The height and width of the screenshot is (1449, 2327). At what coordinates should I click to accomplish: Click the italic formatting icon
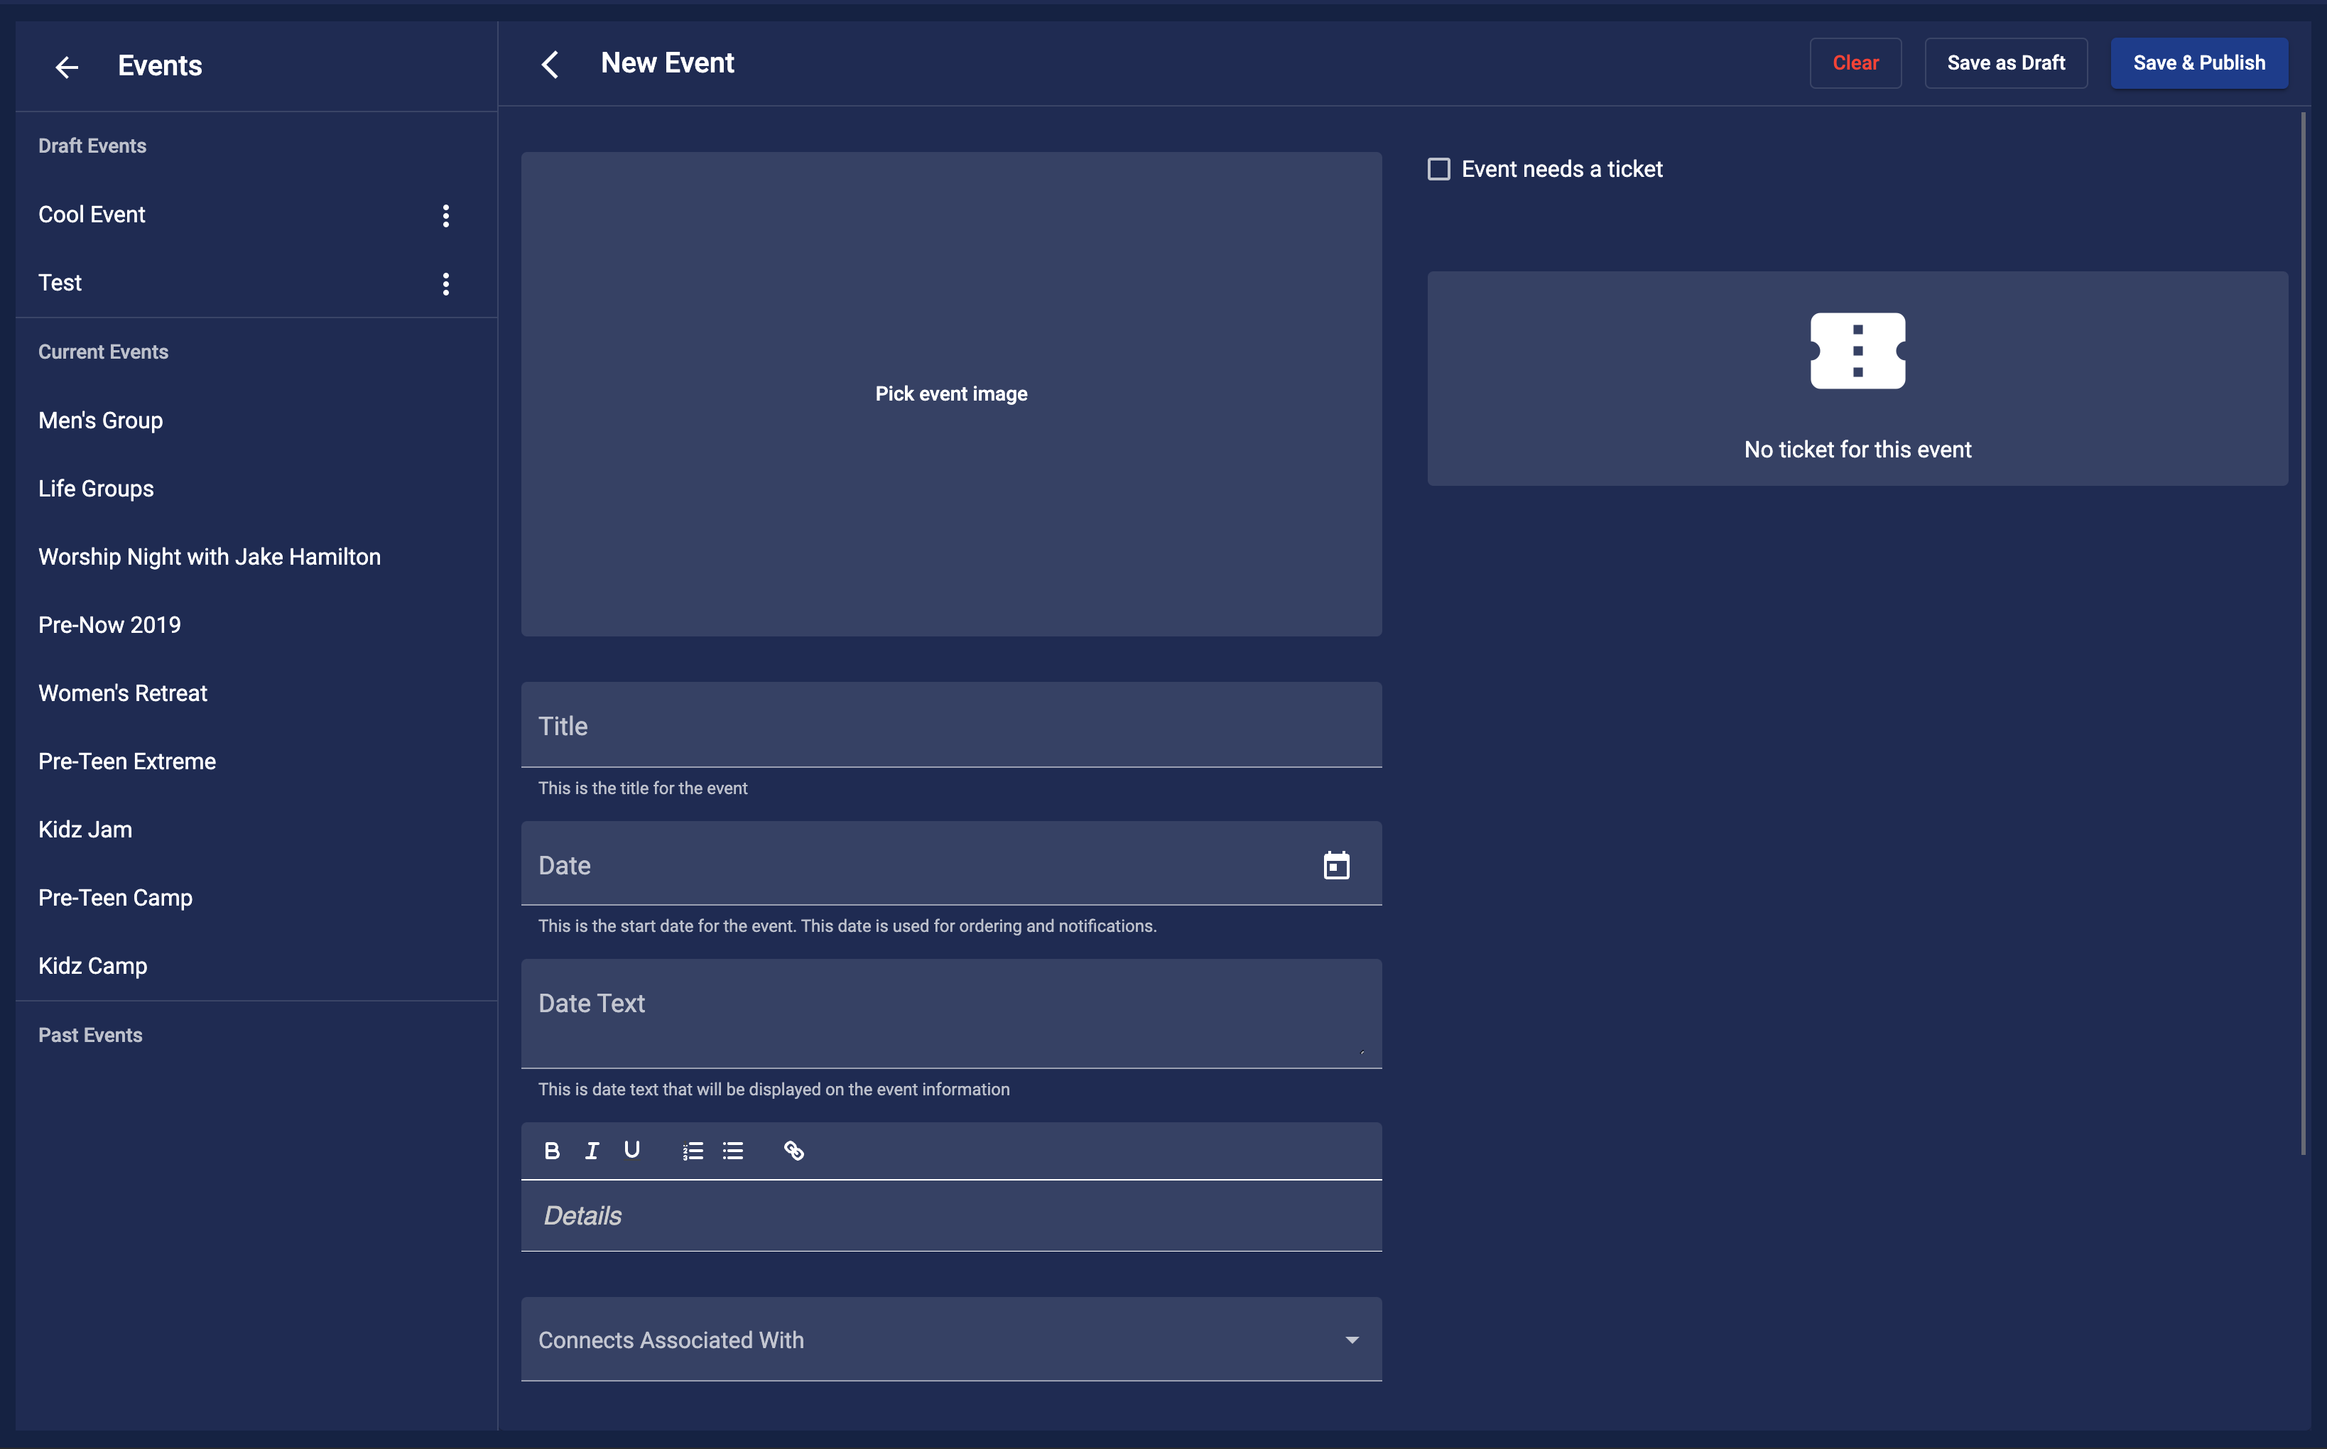tap(592, 1150)
